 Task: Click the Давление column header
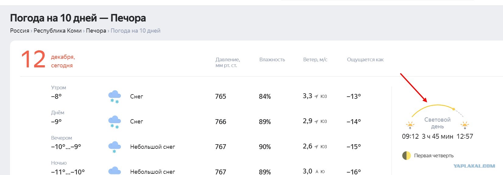[228, 62]
